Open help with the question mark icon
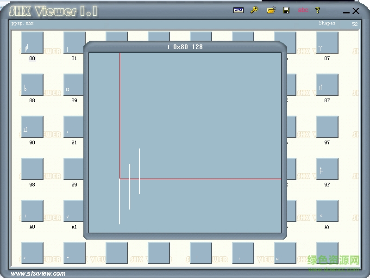 (318, 10)
